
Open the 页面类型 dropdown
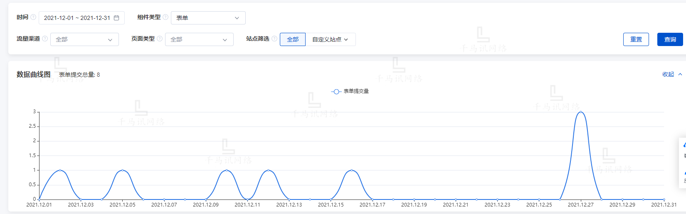tap(199, 39)
